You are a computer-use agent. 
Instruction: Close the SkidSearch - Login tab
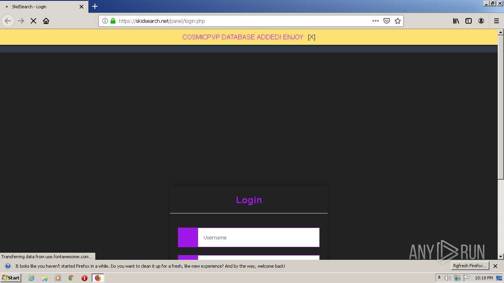click(x=82, y=7)
